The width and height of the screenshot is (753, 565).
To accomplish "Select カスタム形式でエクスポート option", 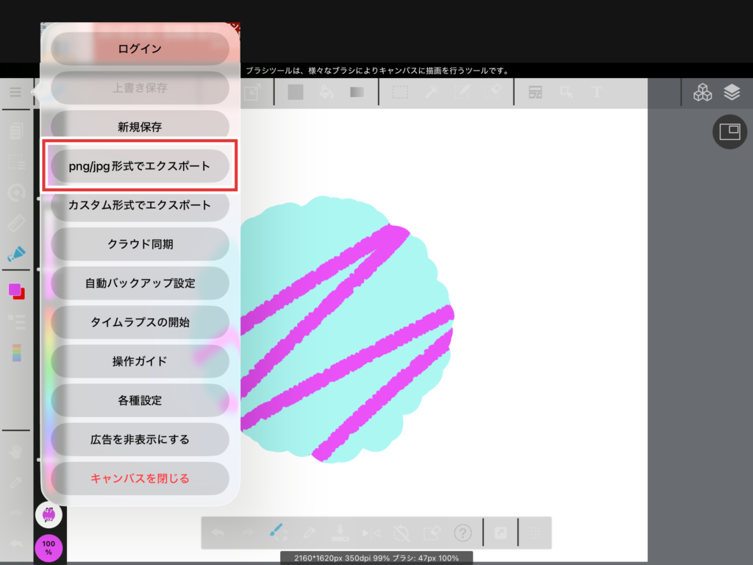I will point(140,205).
